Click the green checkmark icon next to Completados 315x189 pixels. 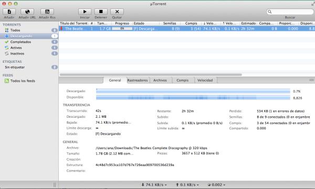(7, 42)
